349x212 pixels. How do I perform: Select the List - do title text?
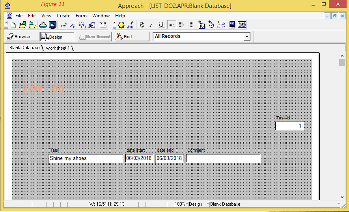point(44,89)
